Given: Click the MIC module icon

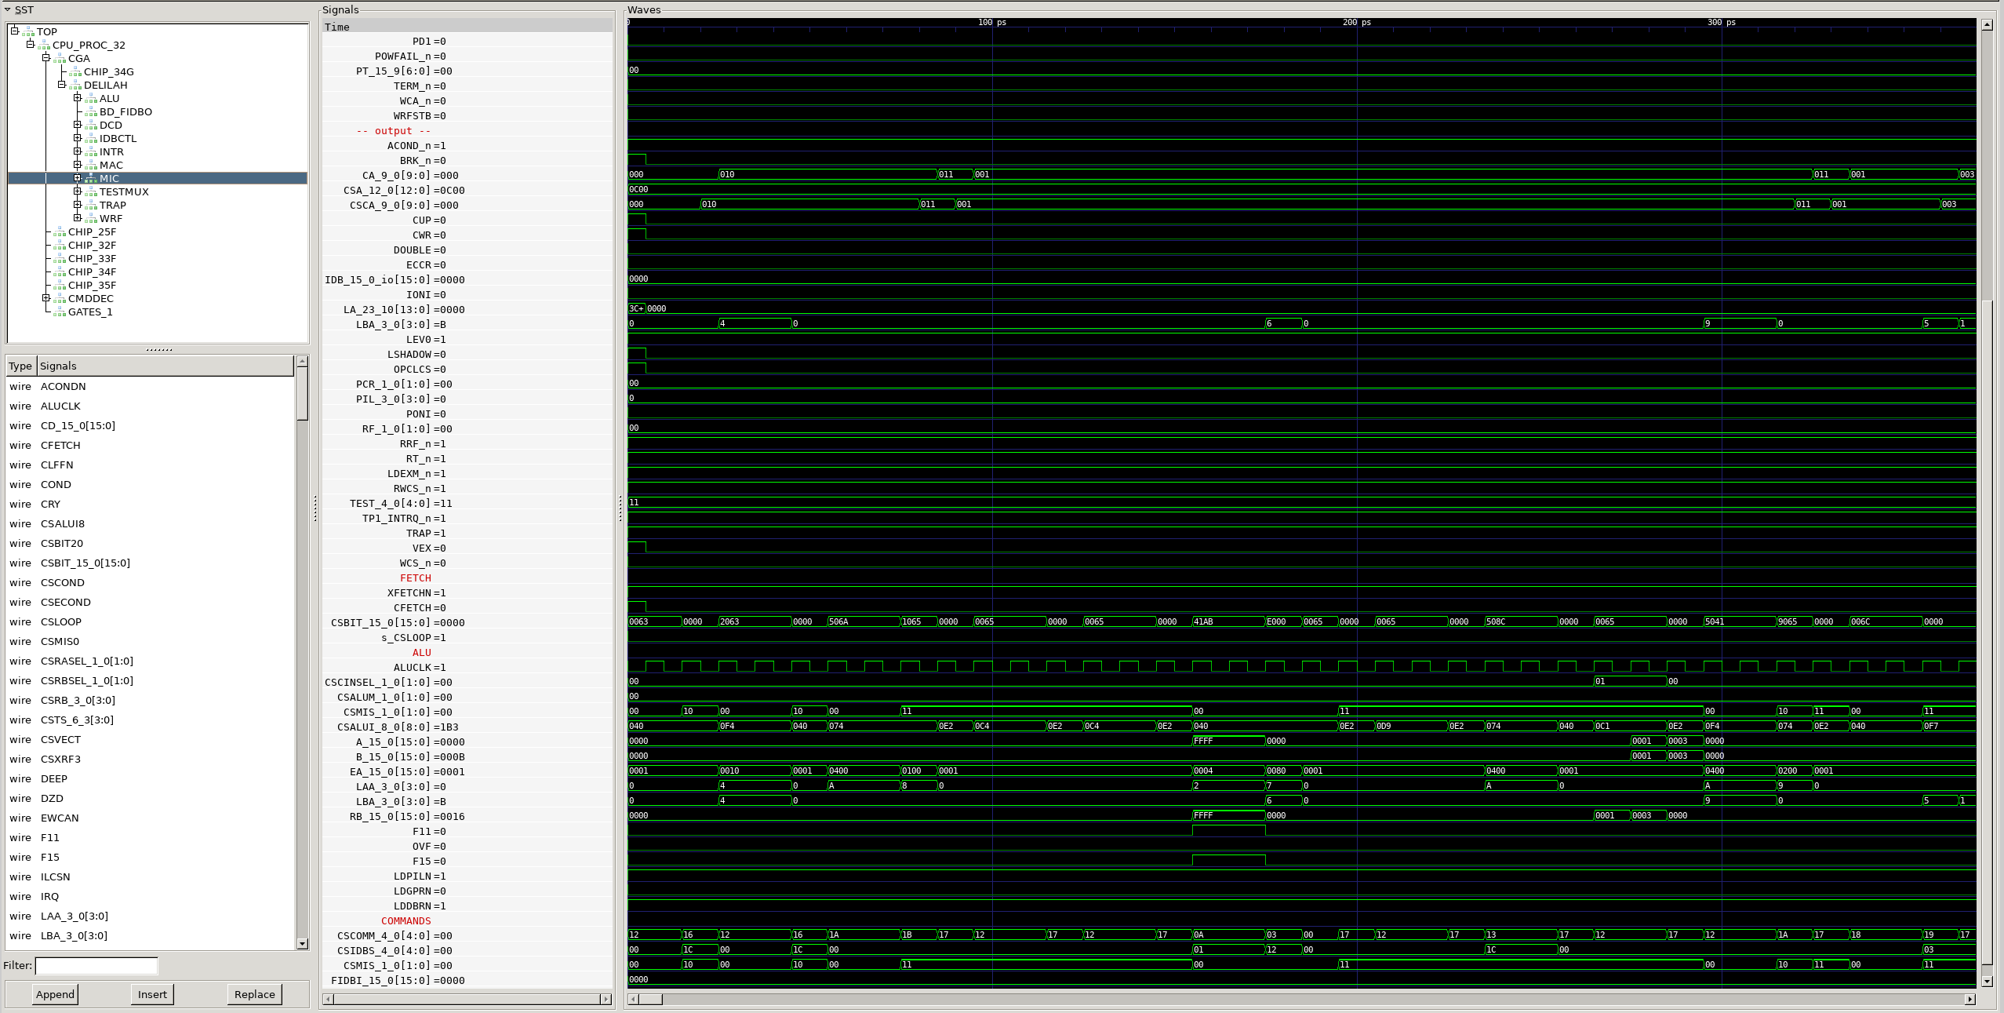Looking at the screenshot, I should coord(91,179).
